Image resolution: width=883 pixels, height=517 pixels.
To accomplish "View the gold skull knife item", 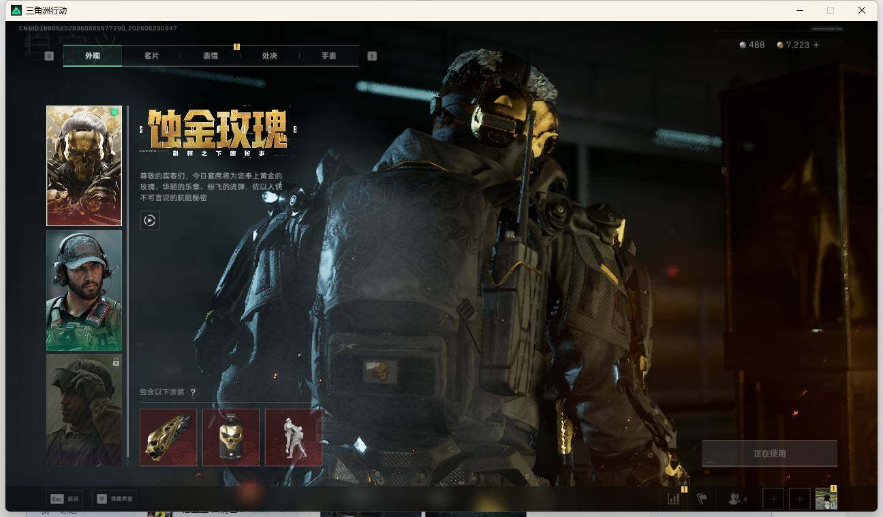I will click(168, 437).
